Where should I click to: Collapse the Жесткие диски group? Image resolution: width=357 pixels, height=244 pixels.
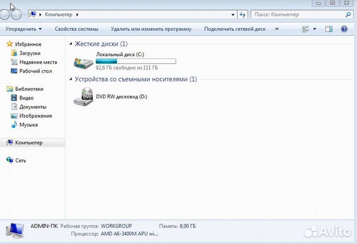(70, 44)
